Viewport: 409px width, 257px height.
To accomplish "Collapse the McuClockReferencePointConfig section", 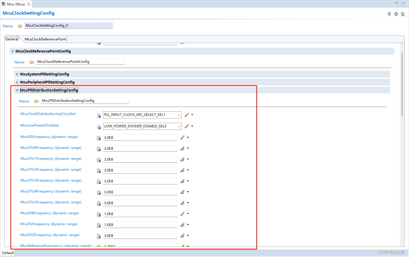I will pos(13,51).
